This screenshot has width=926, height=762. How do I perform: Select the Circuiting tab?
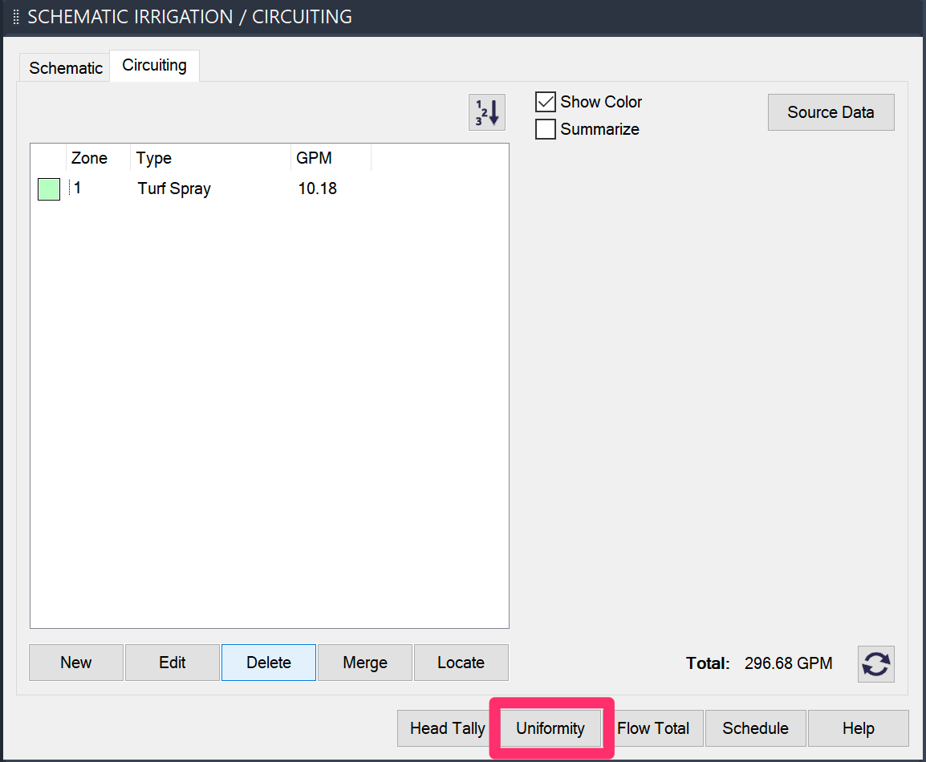click(154, 66)
